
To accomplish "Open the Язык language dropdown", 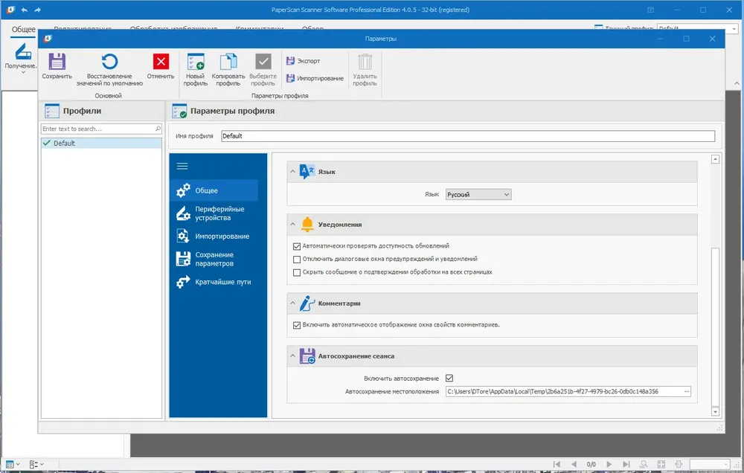I will tap(478, 195).
